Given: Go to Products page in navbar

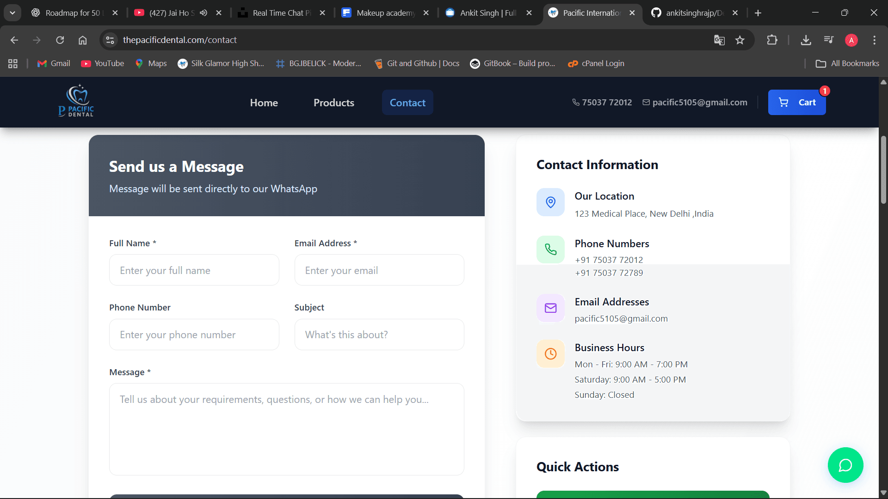Looking at the screenshot, I should coord(333,103).
